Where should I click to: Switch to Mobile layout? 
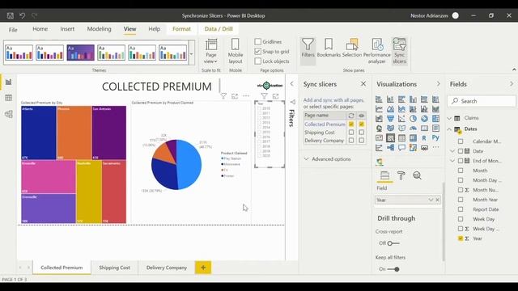tap(236, 51)
